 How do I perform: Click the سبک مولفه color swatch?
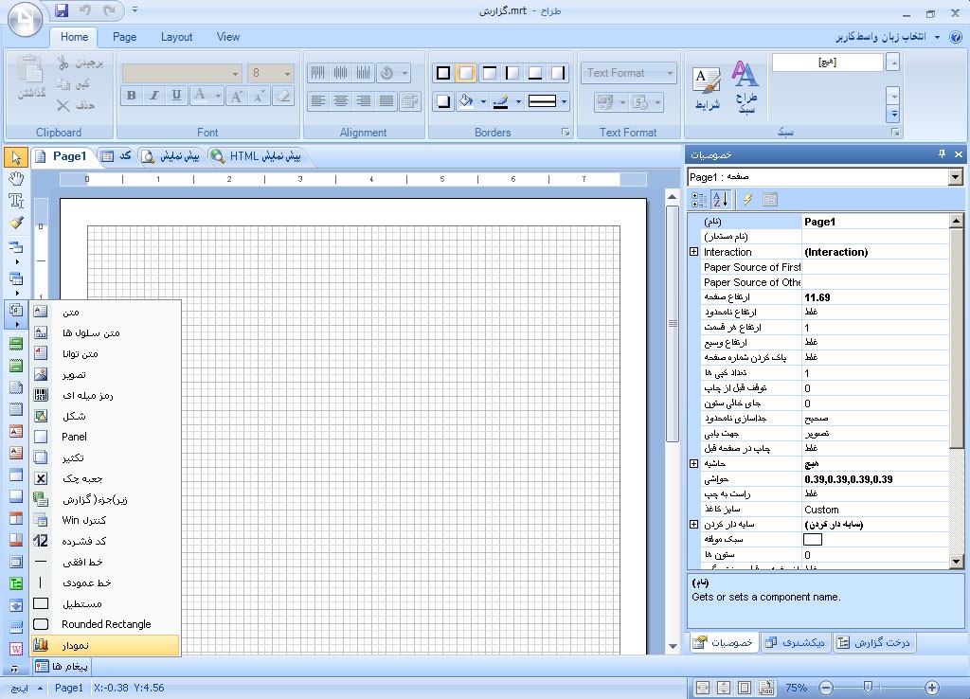point(813,540)
